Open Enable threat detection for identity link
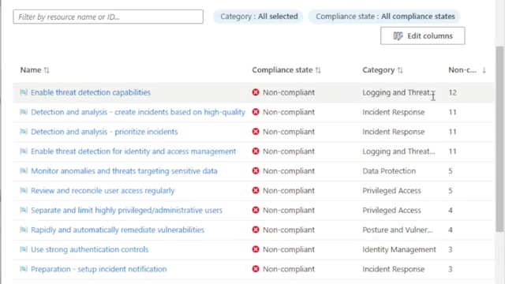The image size is (505, 284). [133, 151]
